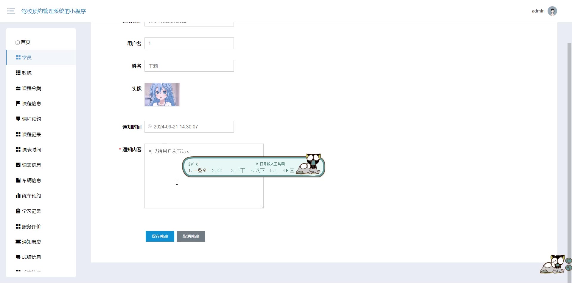This screenshot has height=283, width=572.
Task: Open the 首页 home icon
Action: coord(18,42)
